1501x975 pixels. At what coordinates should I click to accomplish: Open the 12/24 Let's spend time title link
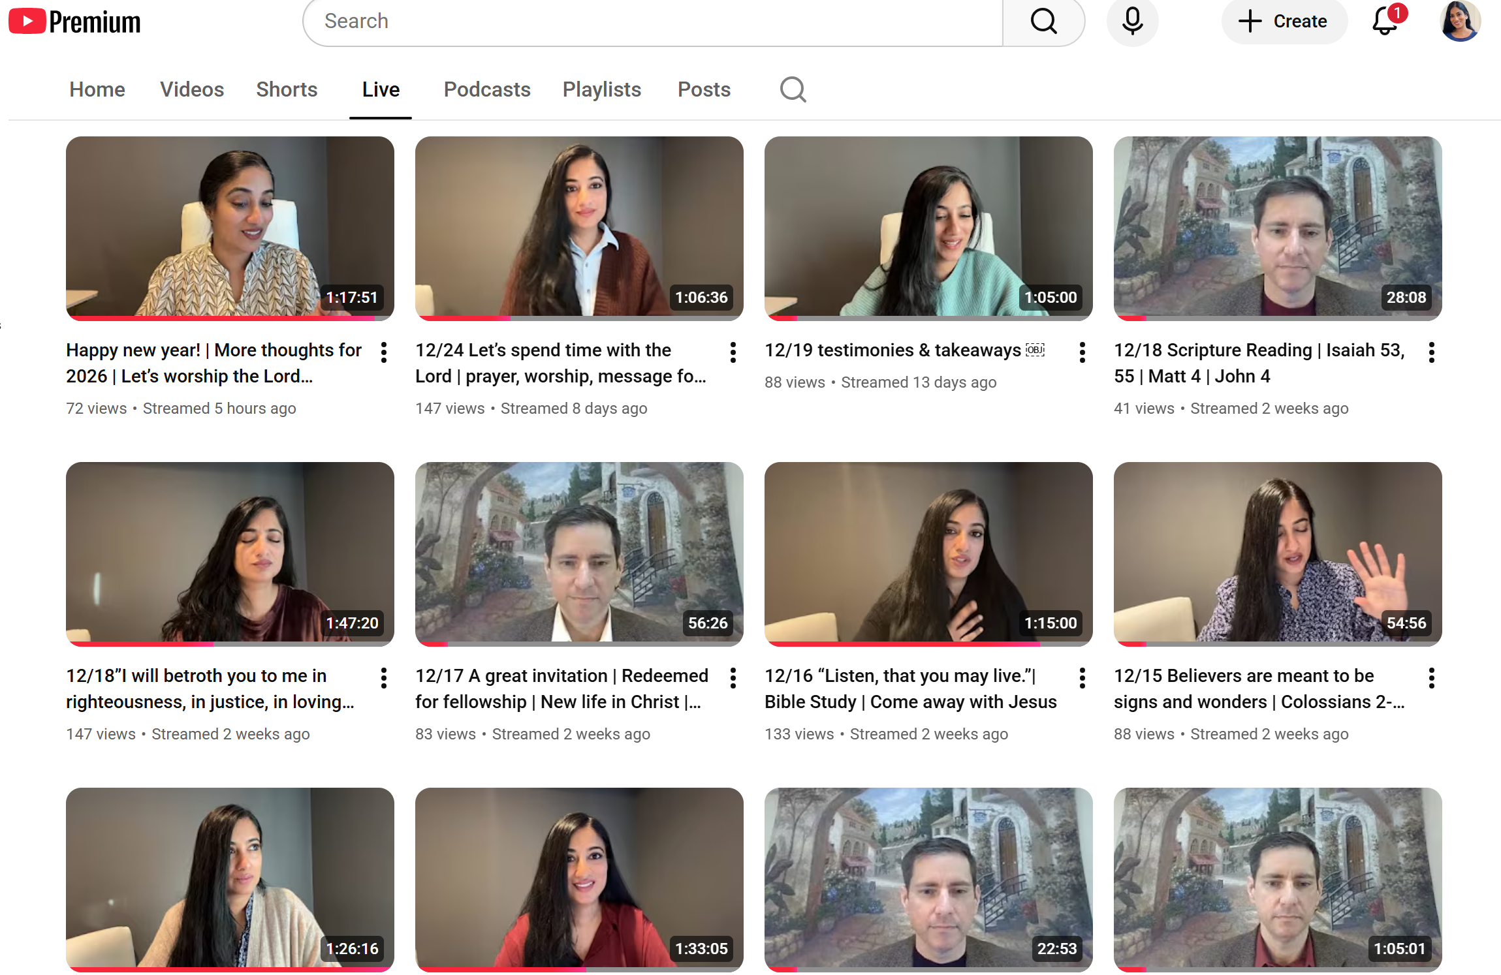pyautogui.click(x=560, y=363)
